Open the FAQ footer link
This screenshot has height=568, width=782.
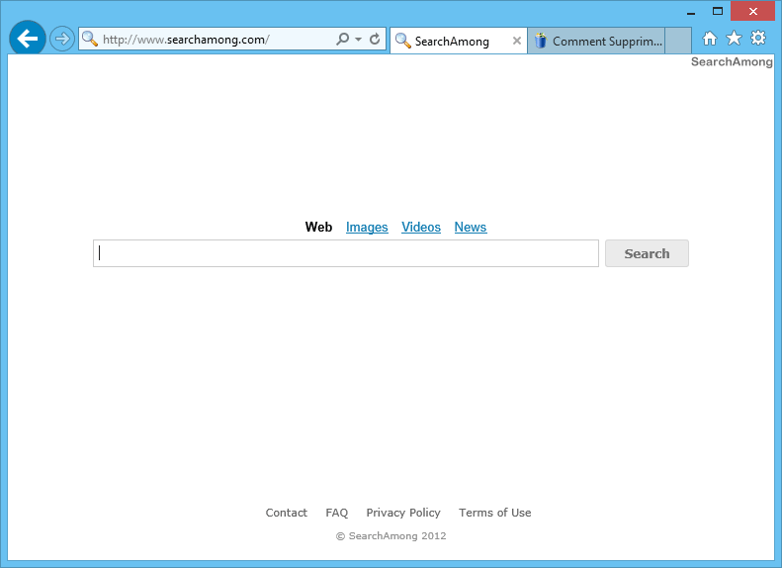tap(337, 513)
